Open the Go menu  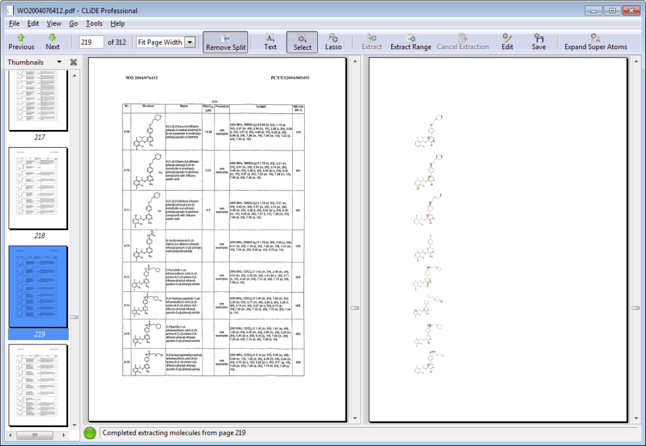click(x=74, y=23)
